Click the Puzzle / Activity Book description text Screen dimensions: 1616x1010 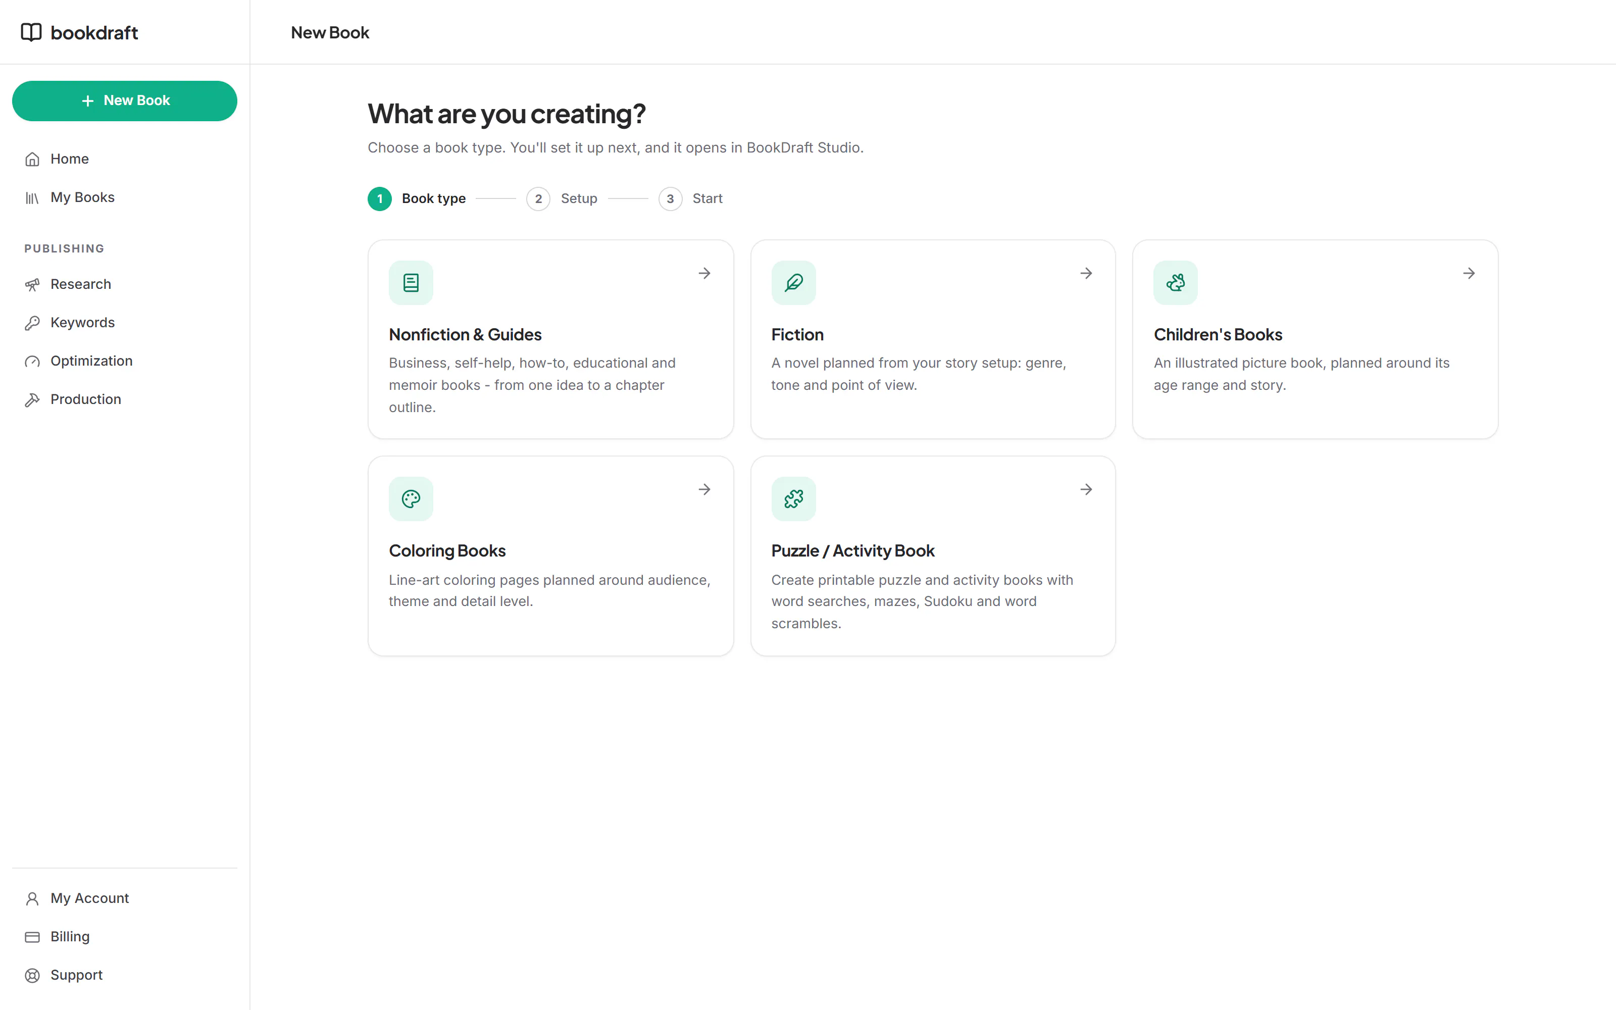tap(922, 602)
